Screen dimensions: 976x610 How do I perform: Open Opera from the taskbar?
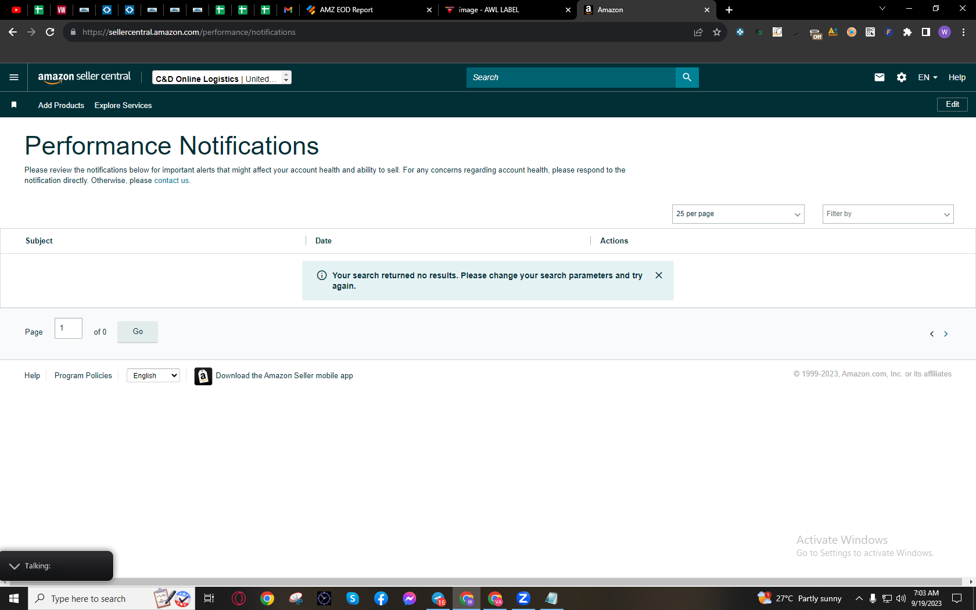(239, 598)
